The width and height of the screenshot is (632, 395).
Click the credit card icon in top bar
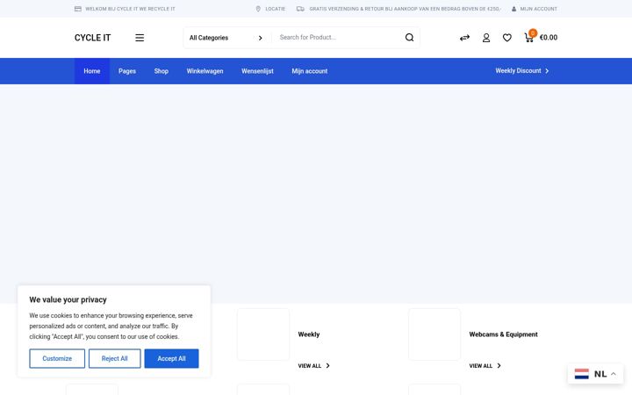[78, 9]
